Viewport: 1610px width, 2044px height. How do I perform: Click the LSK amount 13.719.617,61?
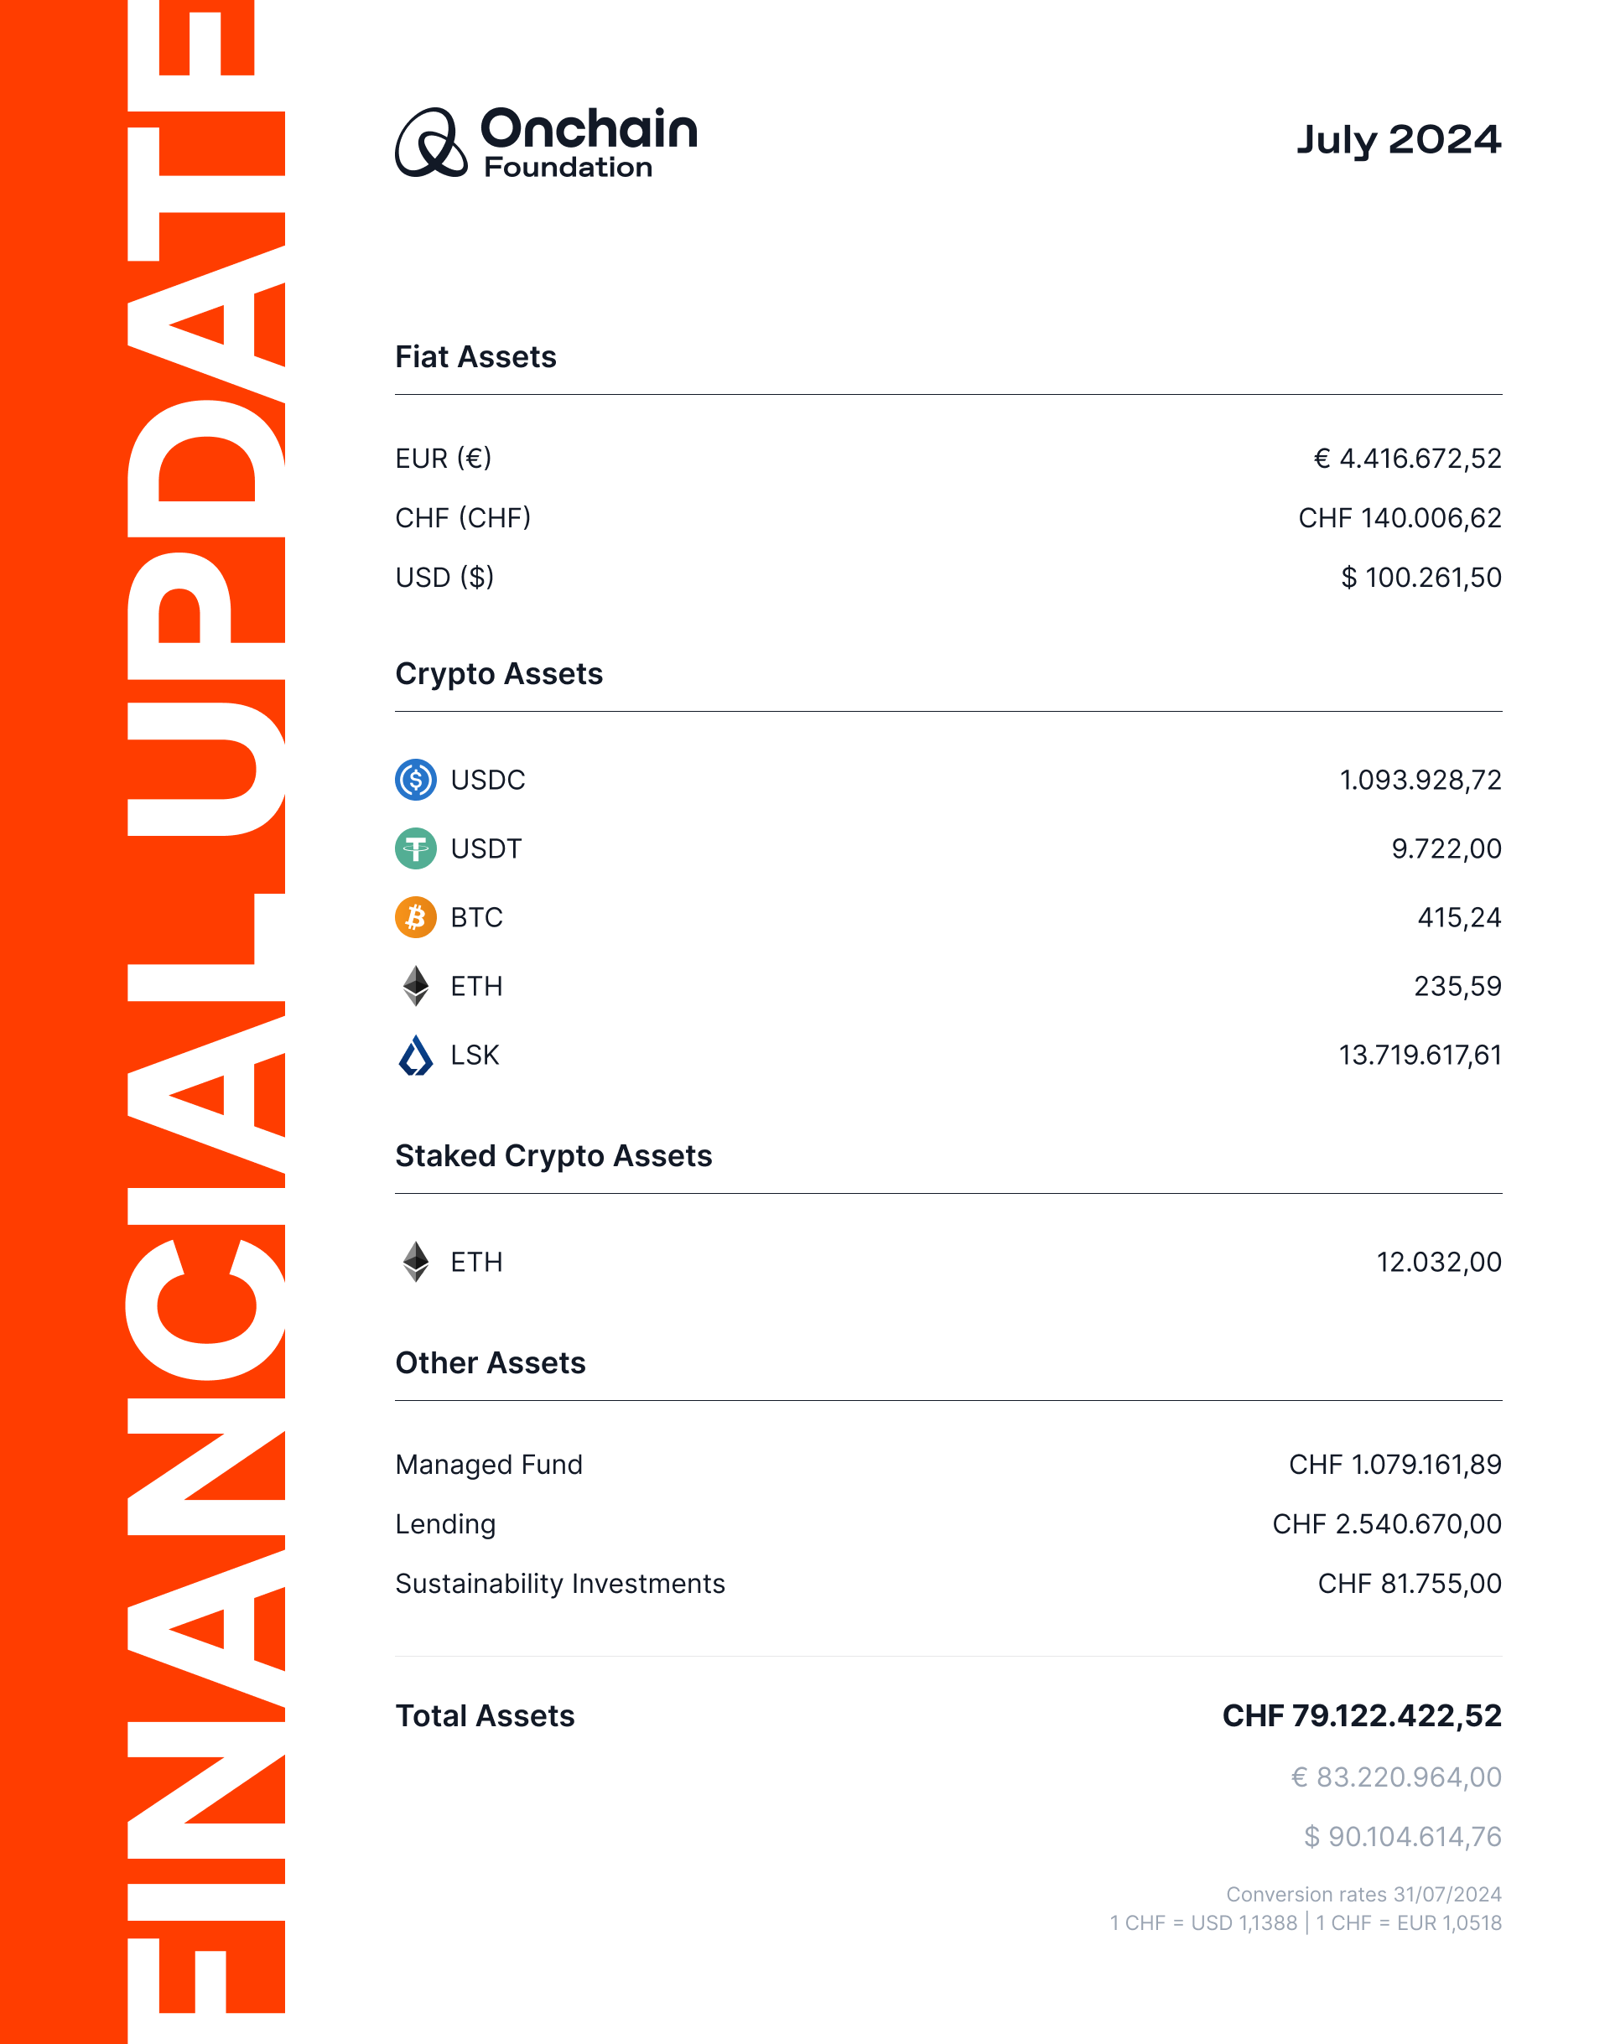1420,1055
